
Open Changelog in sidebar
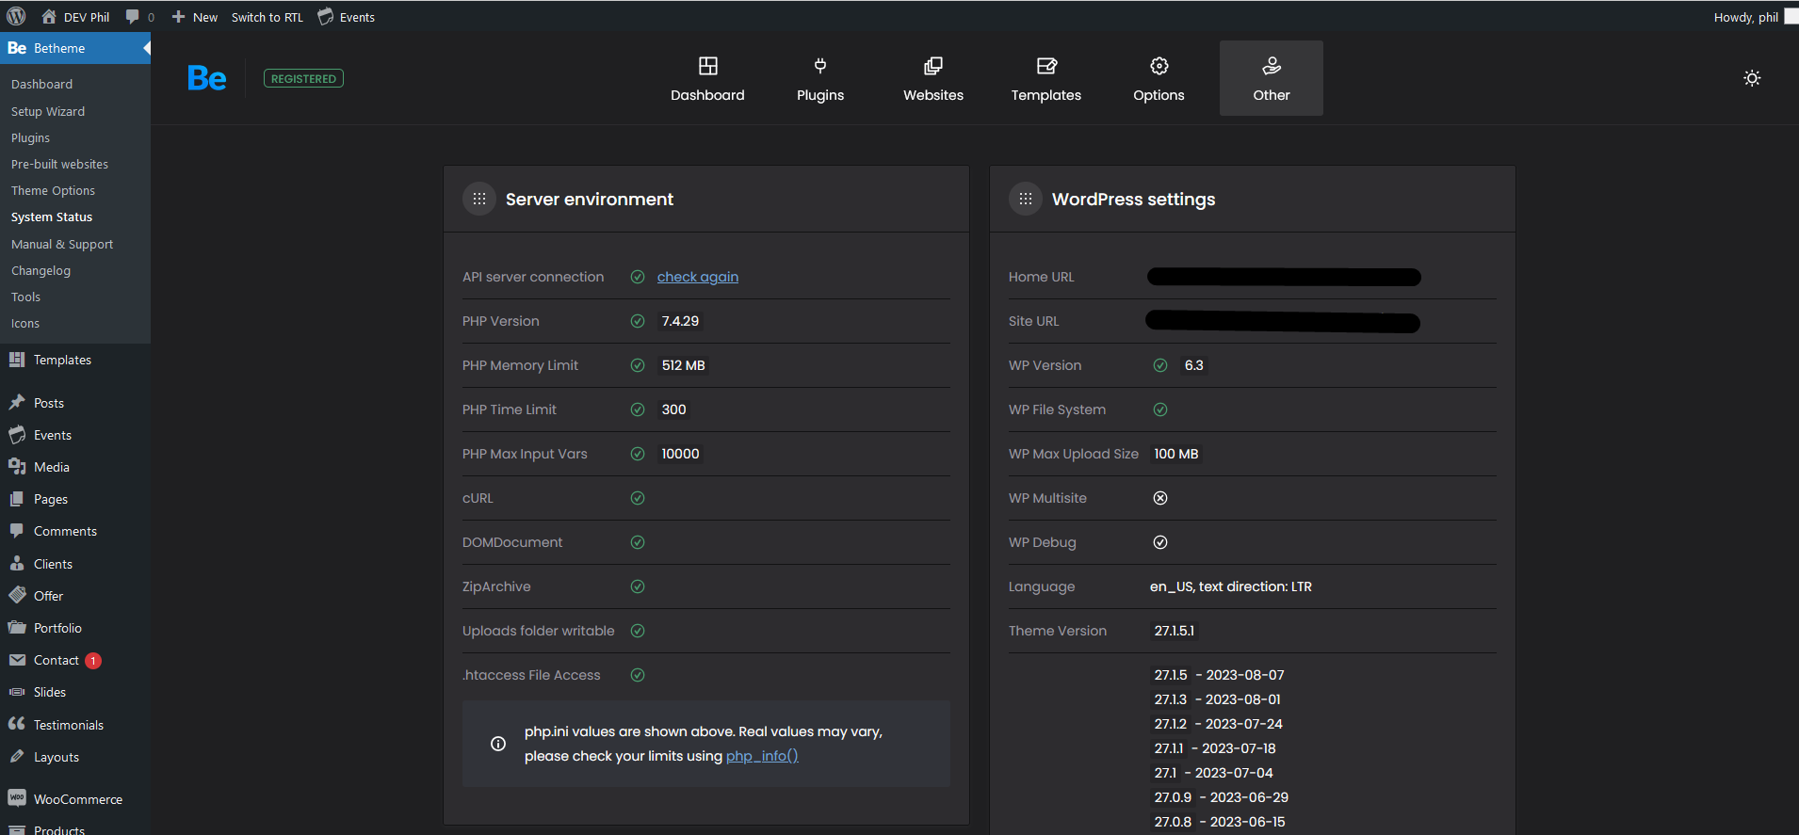pos(41,270)
